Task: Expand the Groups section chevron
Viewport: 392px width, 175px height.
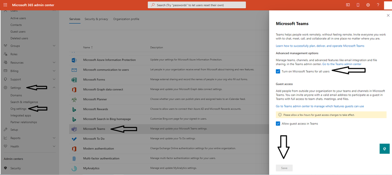Action: [54, 46]
